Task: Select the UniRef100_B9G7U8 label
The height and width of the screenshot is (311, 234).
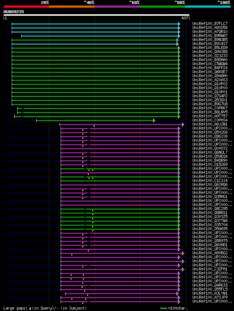Action: coord(210,104)
